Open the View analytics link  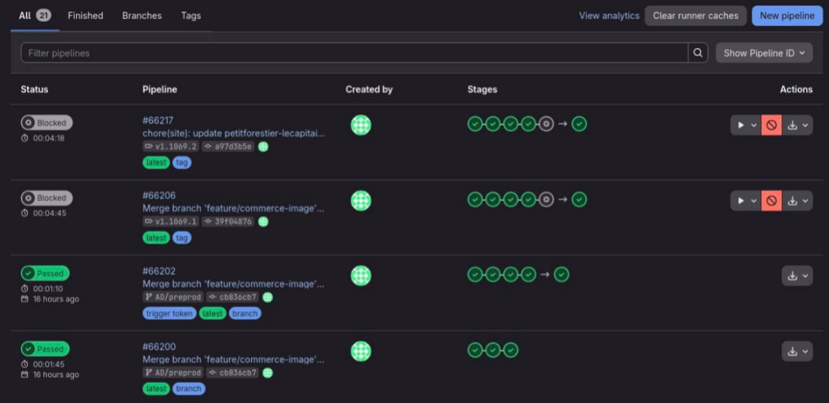tap(609, 16)
